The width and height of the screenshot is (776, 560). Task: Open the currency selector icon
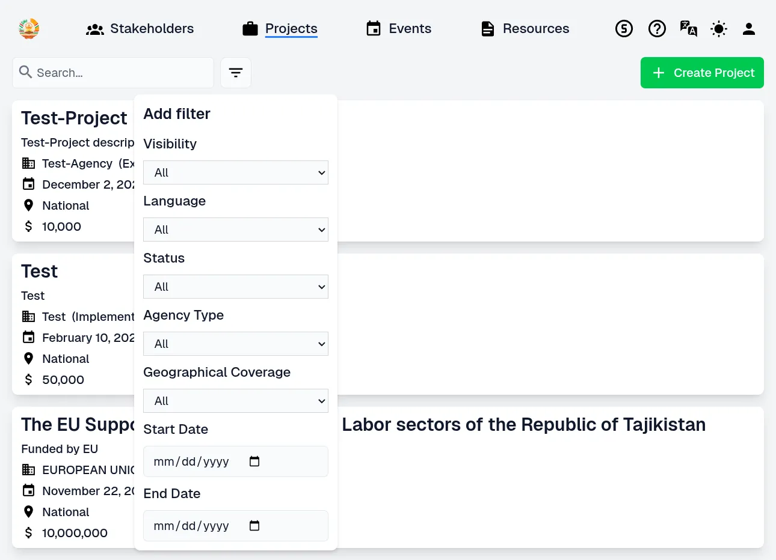[x=624, y=28]
